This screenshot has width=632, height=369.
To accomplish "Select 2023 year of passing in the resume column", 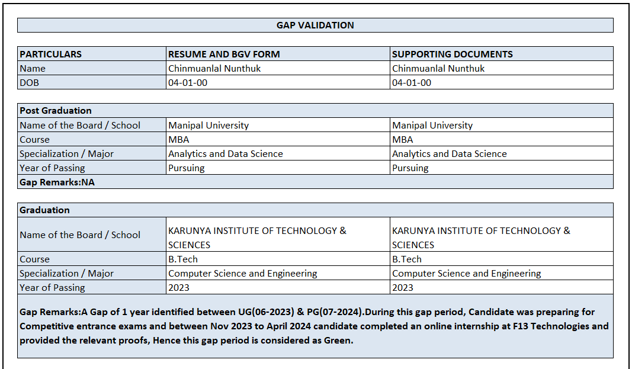I will point(179,288).
